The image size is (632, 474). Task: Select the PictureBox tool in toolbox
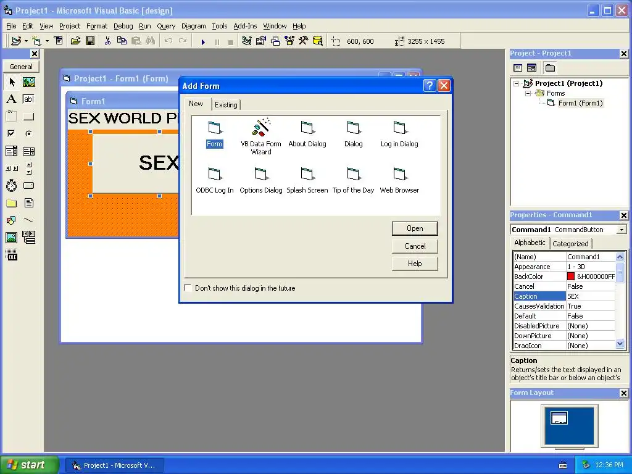[x=28, y=82]
